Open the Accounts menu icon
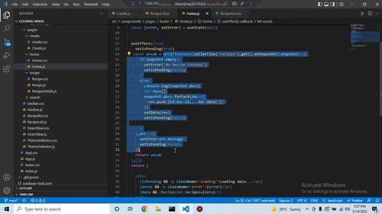This screenshot has width=382, height=214. pyautogui.click(x=7, y=177)
